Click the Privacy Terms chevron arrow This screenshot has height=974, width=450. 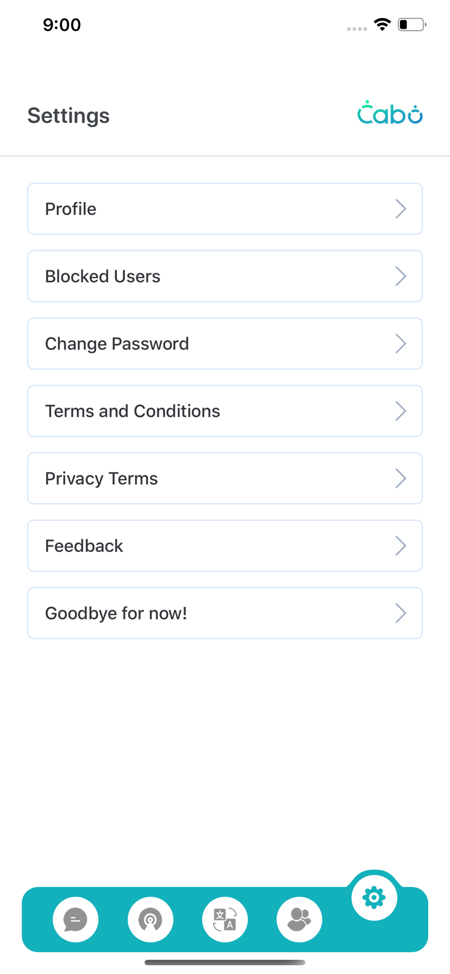[x=400, y=479]
